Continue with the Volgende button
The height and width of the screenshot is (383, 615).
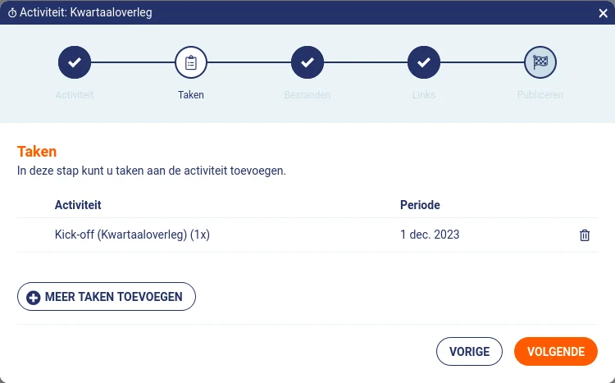[556, 352]
